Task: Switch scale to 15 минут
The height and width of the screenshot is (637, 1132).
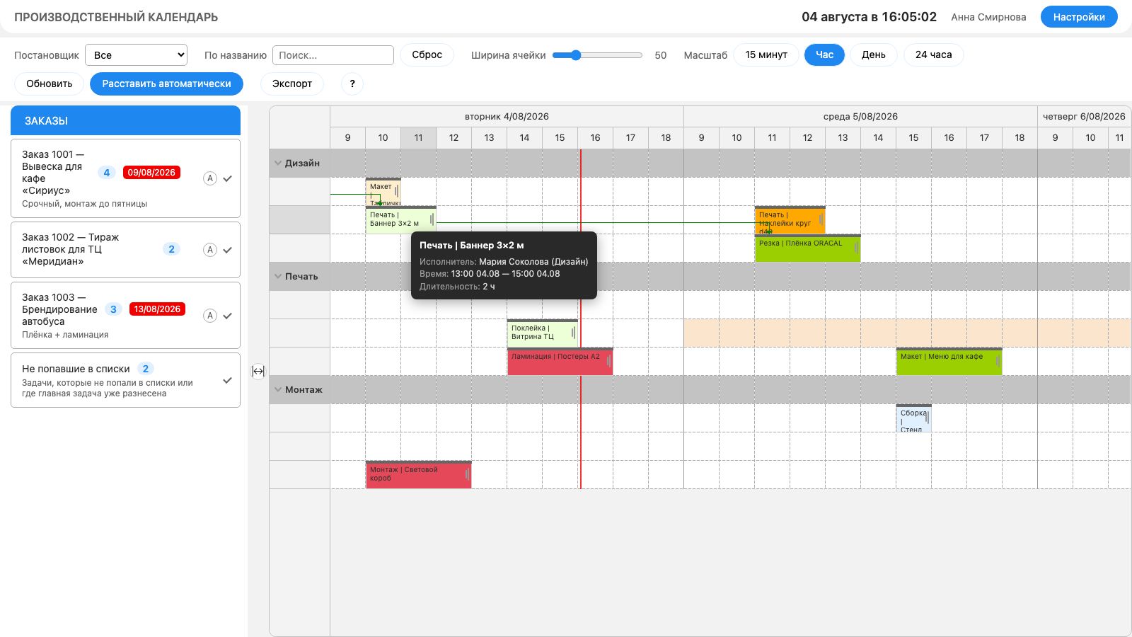Action: 766,54
